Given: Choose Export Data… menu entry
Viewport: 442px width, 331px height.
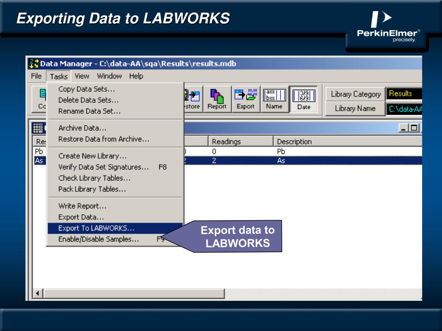Looking at the screenshot, I should (x=115, y=217).
